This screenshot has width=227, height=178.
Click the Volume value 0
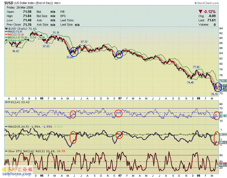click(x=215, y=25)
